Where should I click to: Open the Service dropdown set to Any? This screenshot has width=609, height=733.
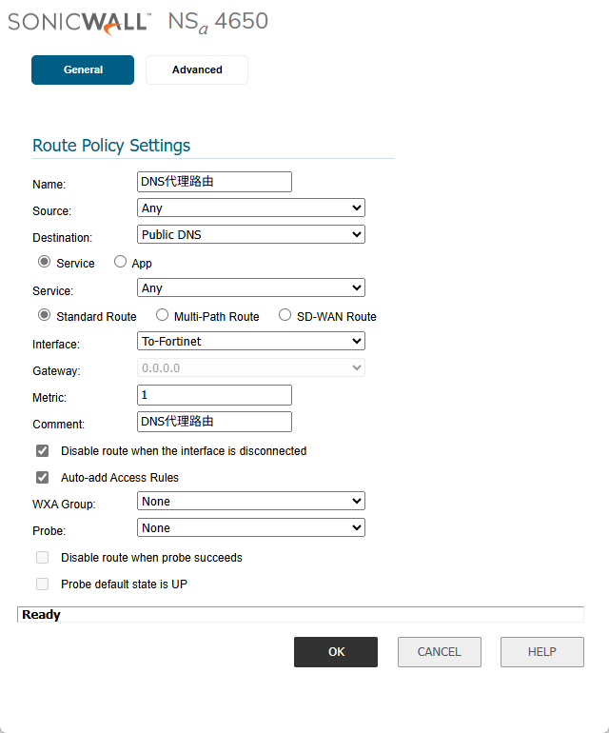(x=251, y=287)
